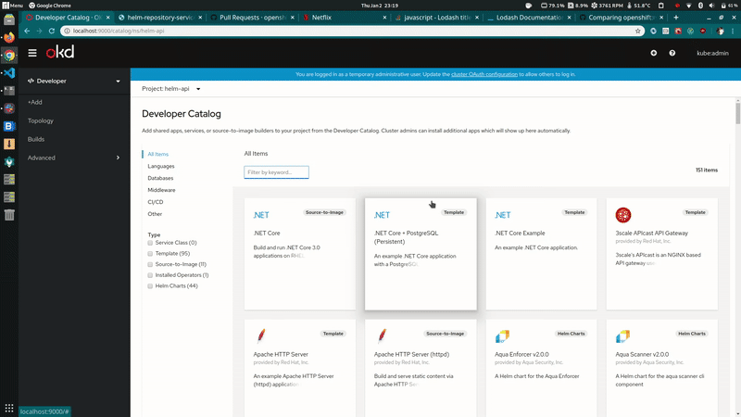The height and width of the screenshot is (417, 741).
Task: Click the okd logo
Action: 60,53
